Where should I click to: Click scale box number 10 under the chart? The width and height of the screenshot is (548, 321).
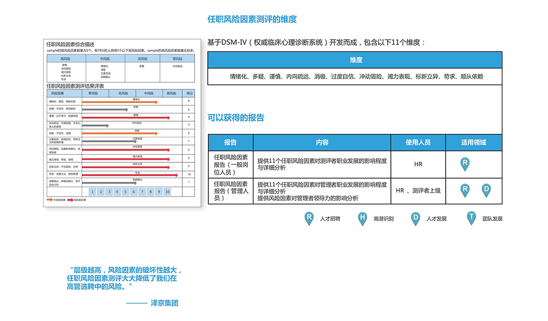[168, 192]
